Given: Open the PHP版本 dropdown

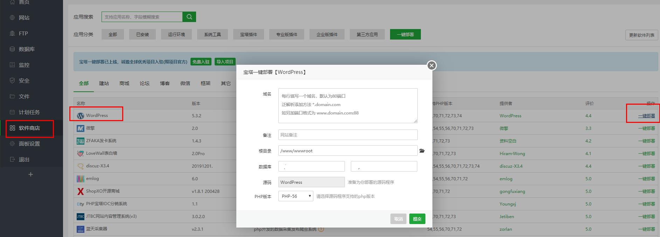Looking at the screenshot, I should 296,196.
